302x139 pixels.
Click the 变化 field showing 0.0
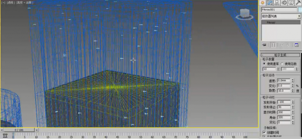coord(284,86)
